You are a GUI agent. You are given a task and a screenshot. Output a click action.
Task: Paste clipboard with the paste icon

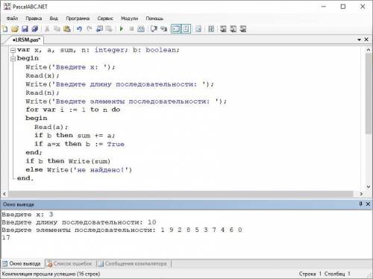coord(67,29)
